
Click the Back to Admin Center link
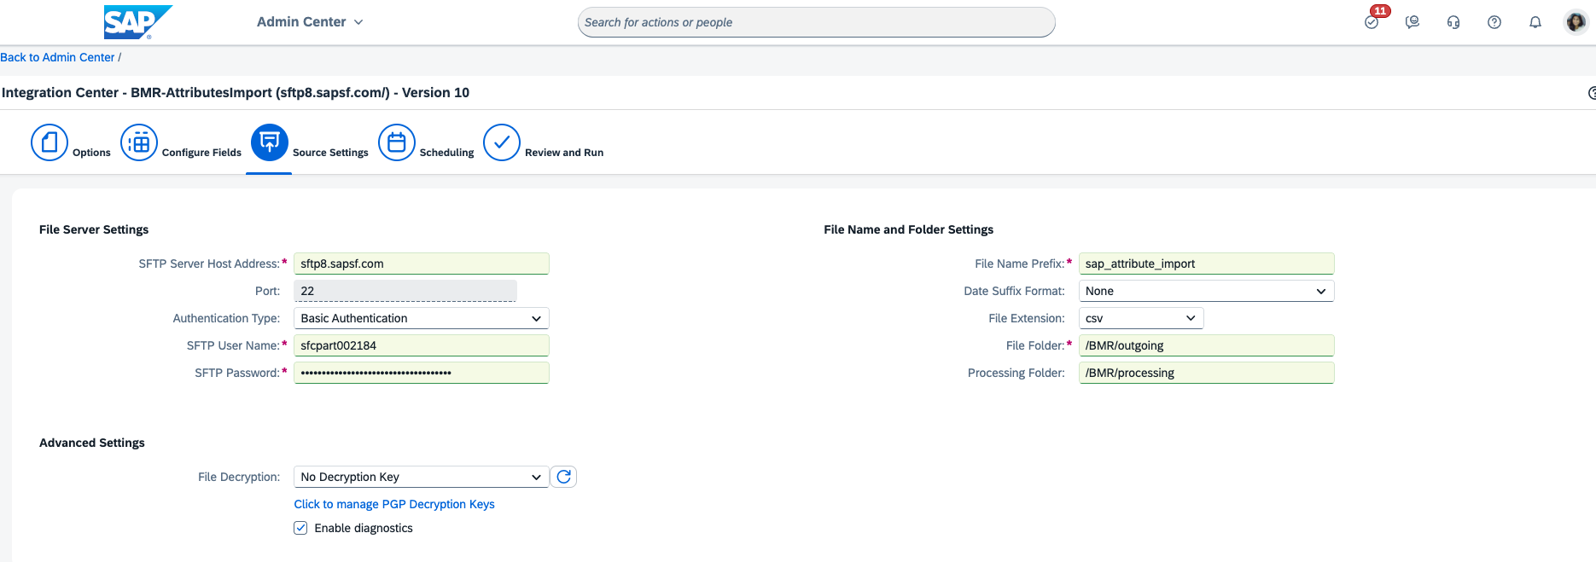click(x=57, y=57)
